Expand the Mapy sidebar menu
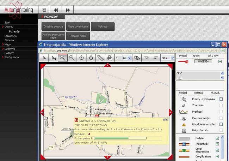229x161 pixels. (x=8, y=44)
